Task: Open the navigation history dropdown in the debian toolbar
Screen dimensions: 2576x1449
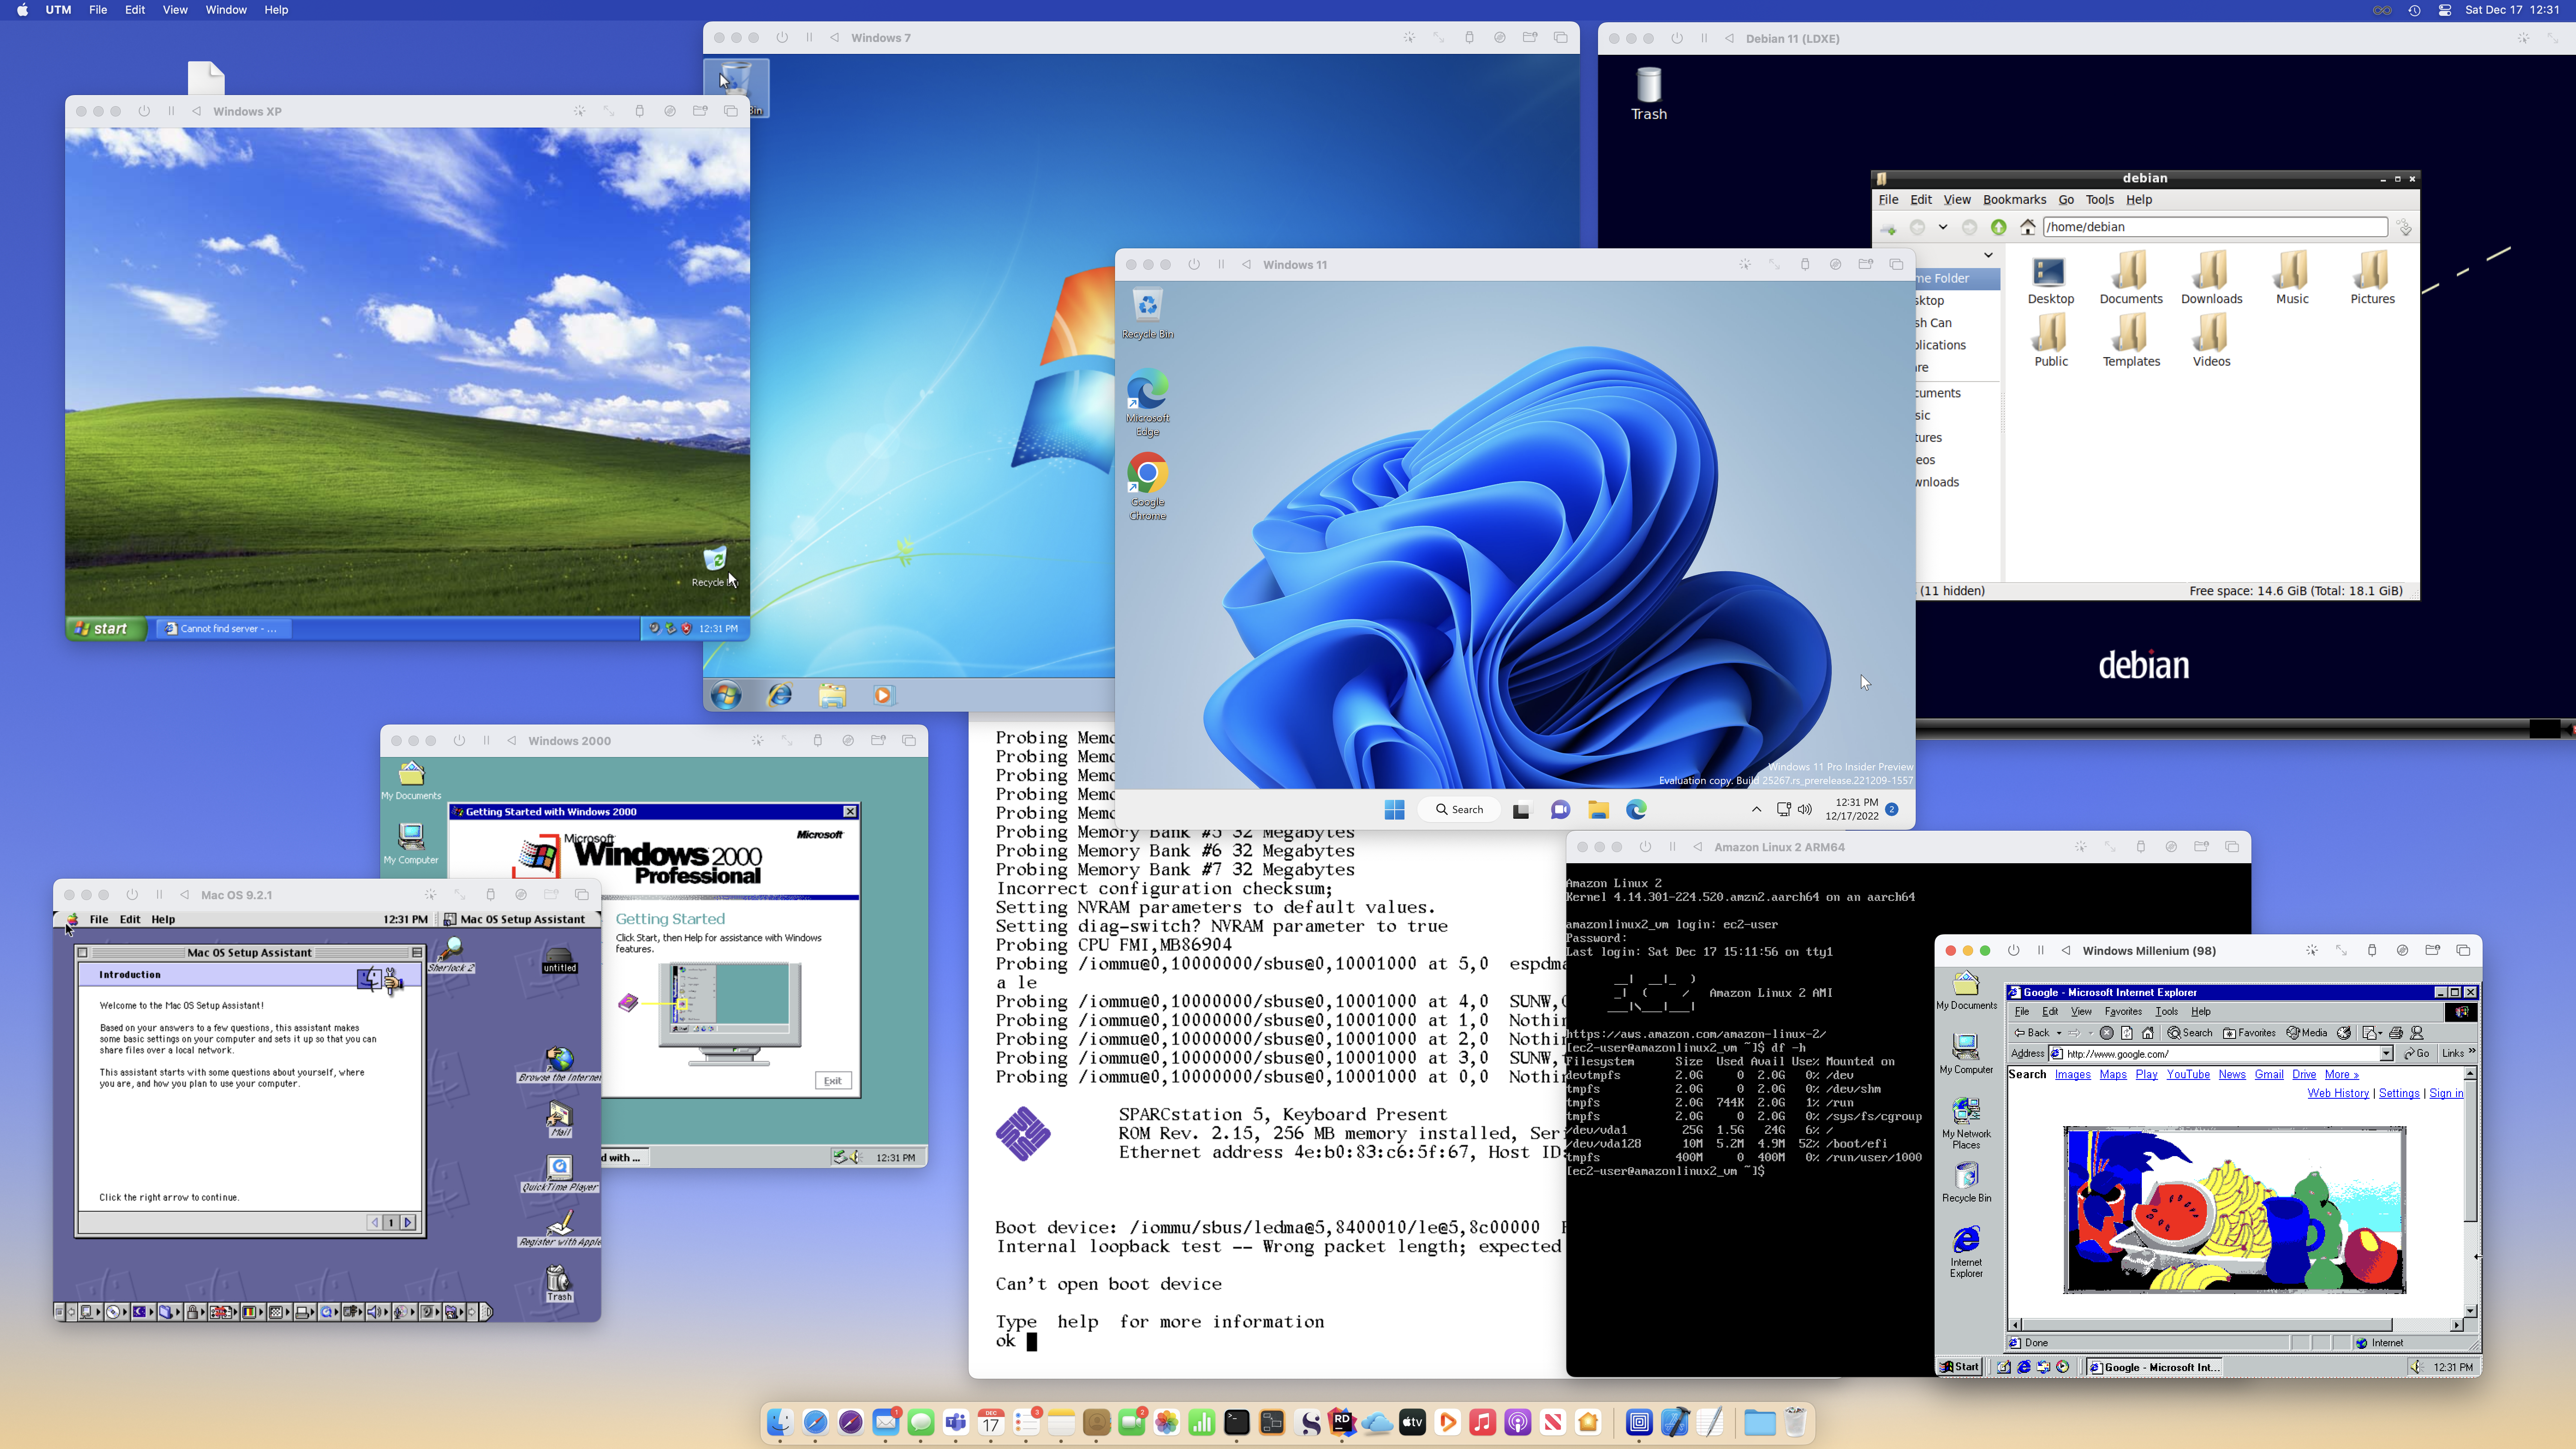Action: click(1943, 227)
